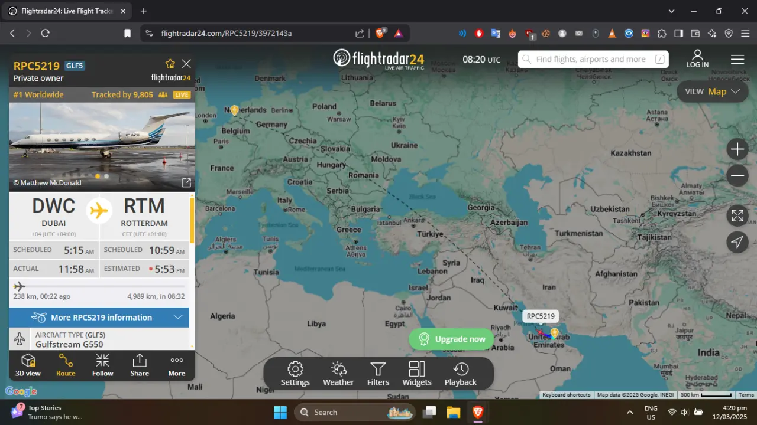Image resolution: width=757 pixels, height=425 pixels.
Task: Open the Weather layer options
Action: click(x=338, y=374)
